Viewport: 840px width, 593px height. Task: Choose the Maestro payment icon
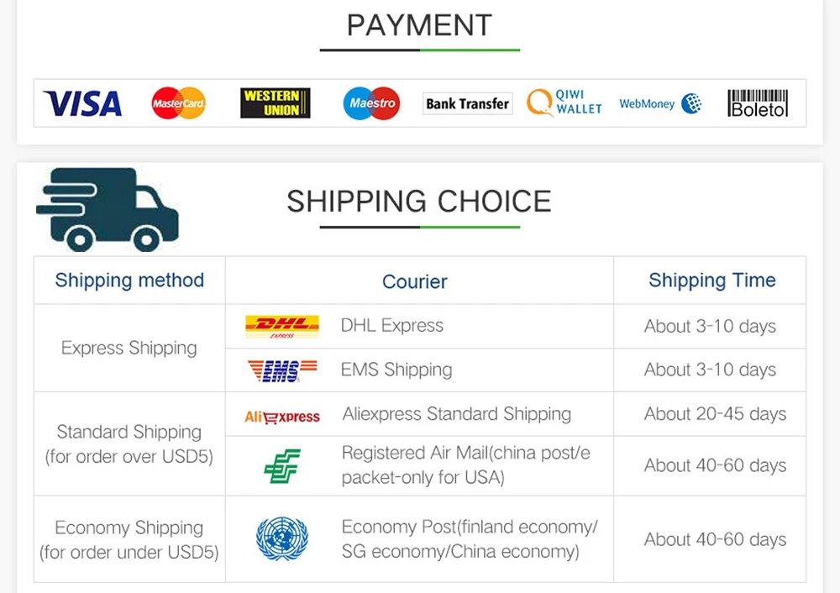(x=371, y=102)
